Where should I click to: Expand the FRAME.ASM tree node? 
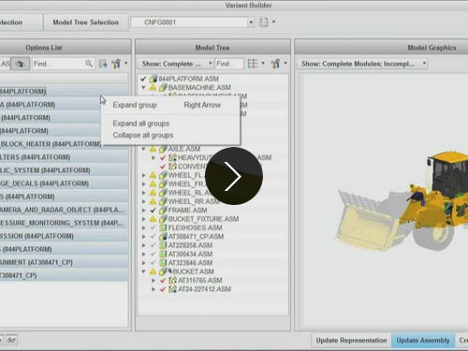click(143, 211)
